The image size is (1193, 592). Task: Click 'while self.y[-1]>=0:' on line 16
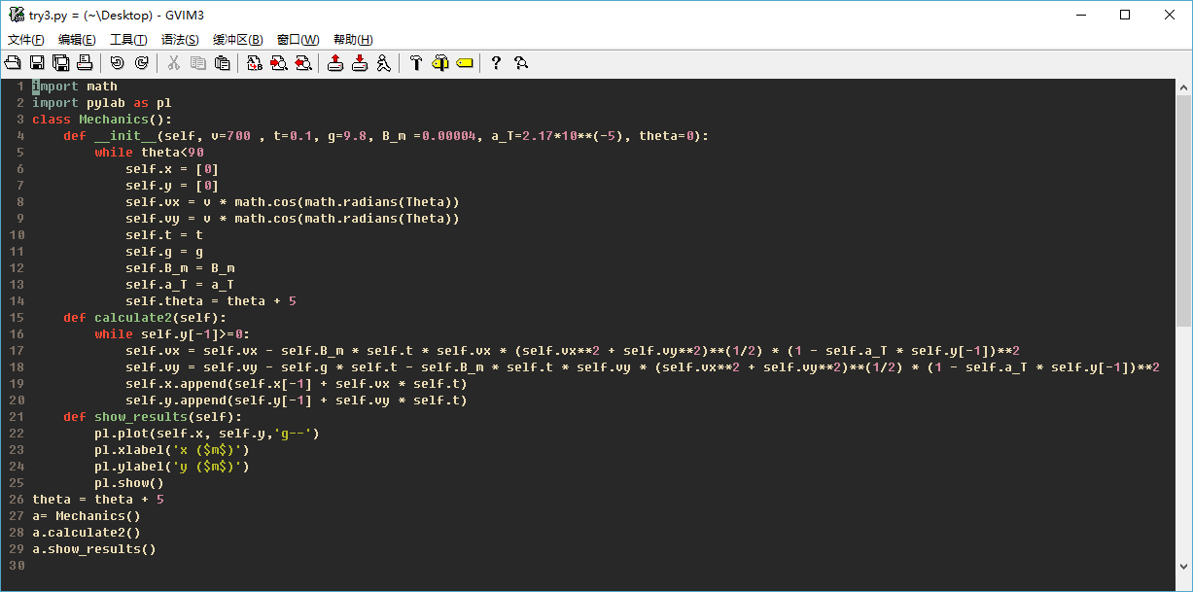click(172, 333)
